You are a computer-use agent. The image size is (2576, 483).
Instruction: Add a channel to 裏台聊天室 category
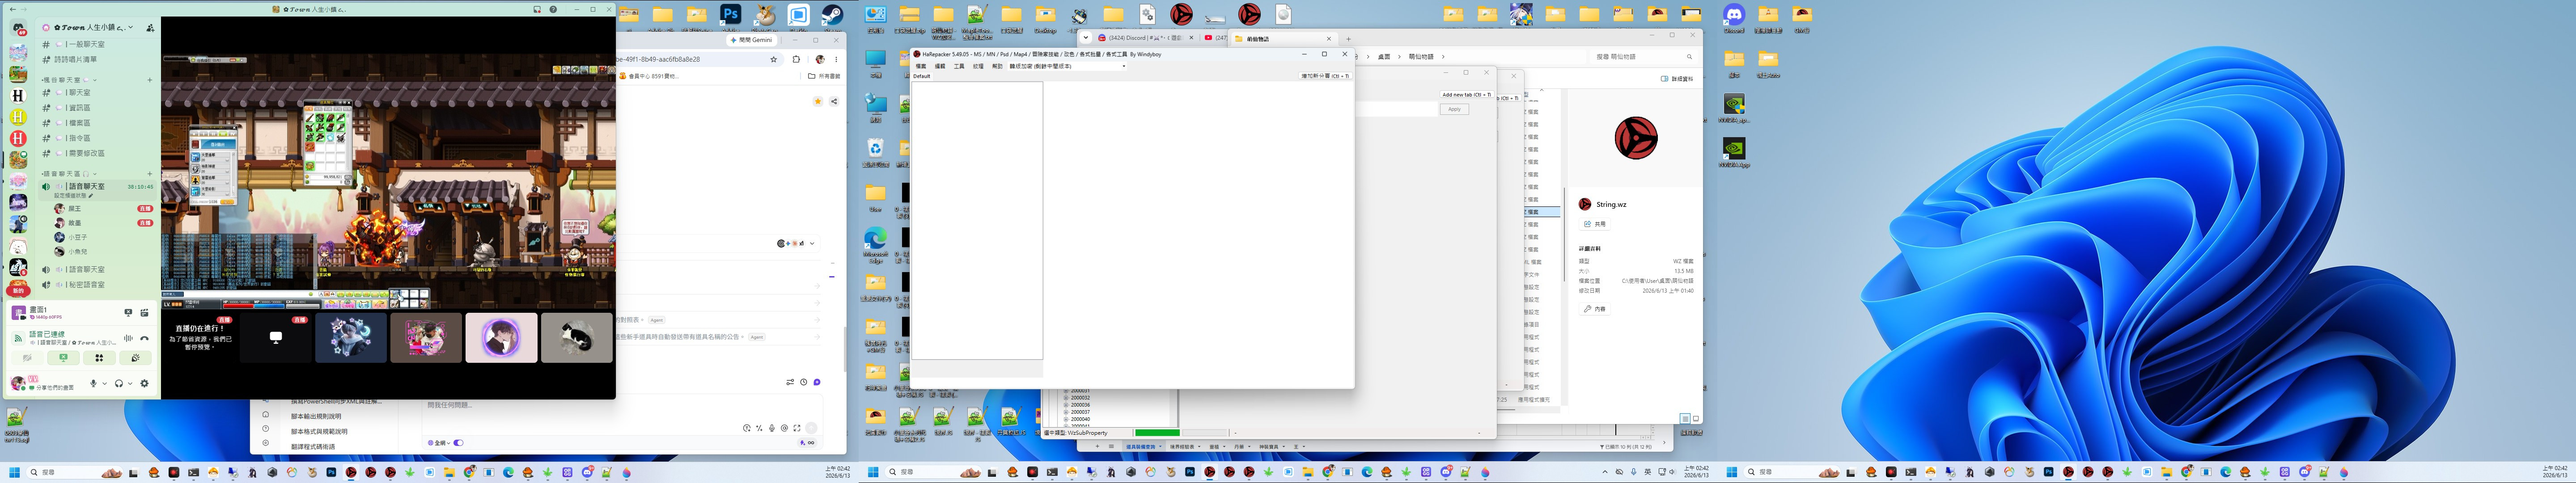150,80
